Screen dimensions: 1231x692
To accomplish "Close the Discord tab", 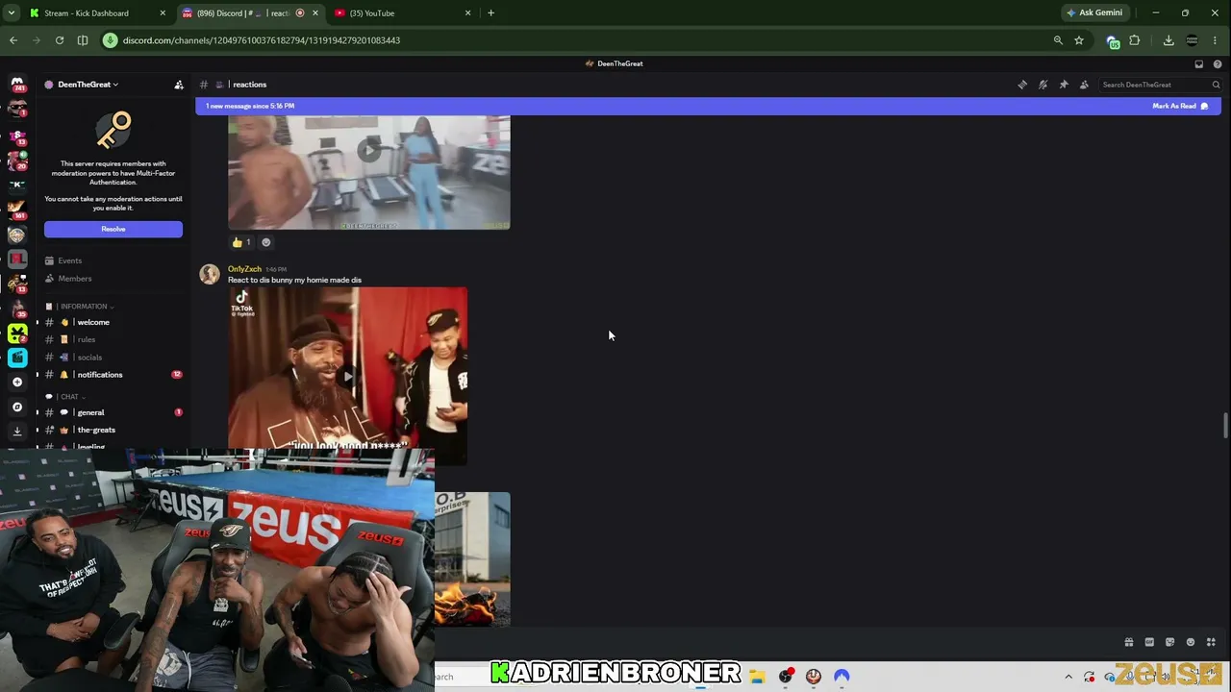I will coord(314,13).
